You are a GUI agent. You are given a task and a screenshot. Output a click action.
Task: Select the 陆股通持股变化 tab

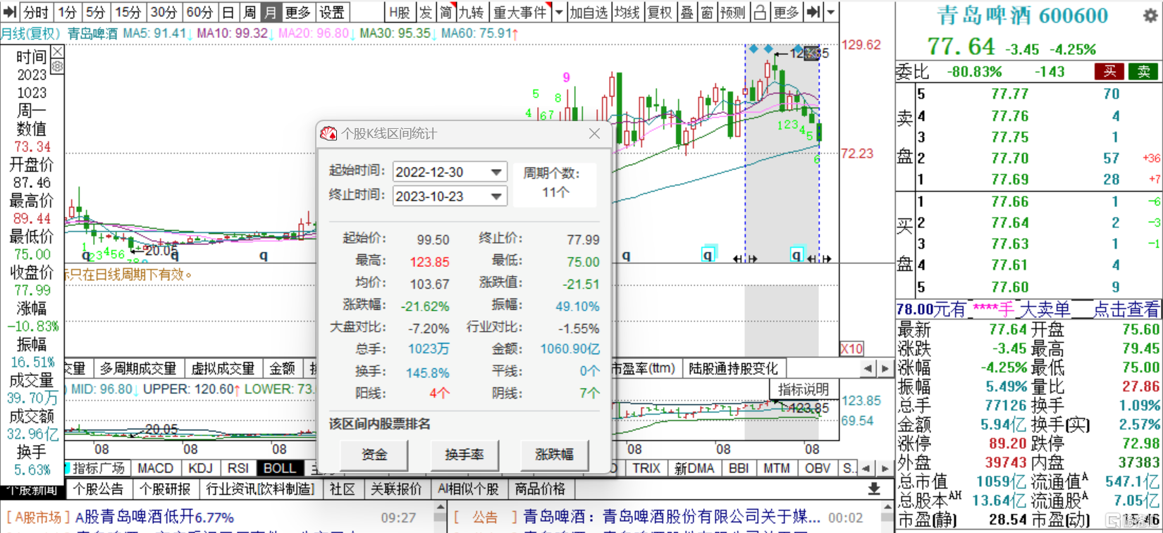733,368
